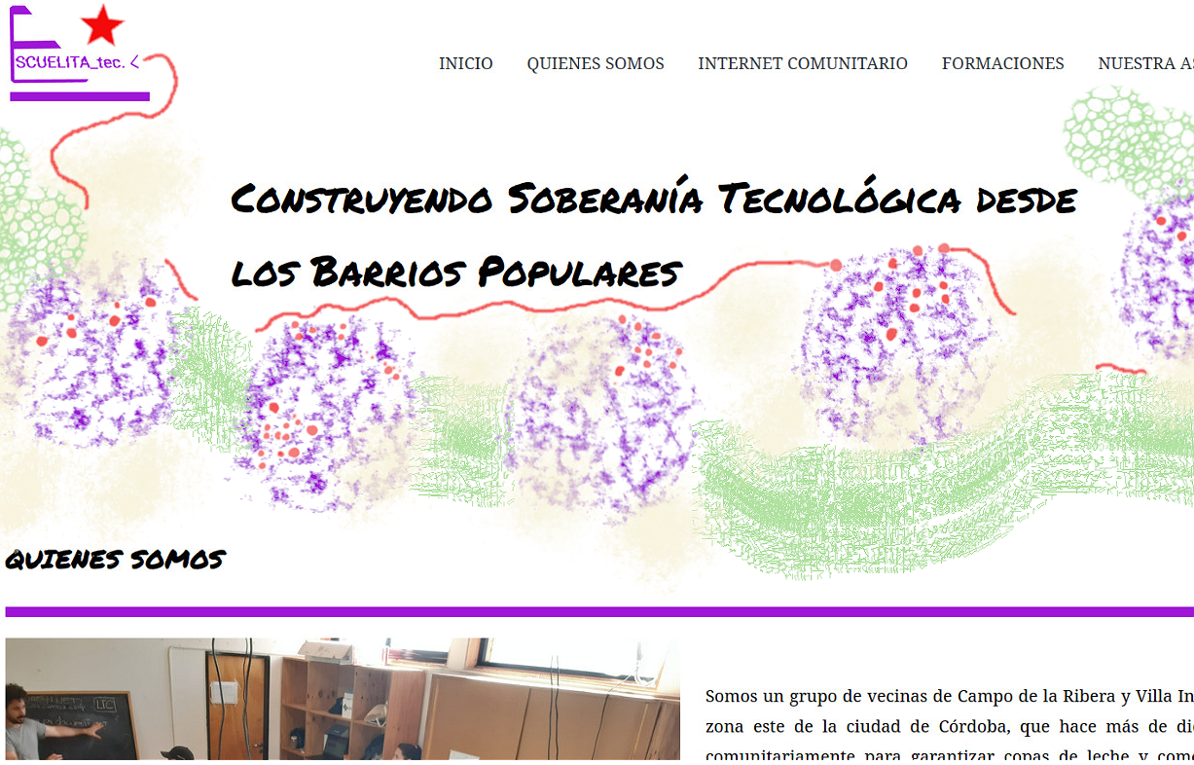Viewport: 1194px width, 765px height.
Task: Click the purple bar beneath the logo
Action: coord(80,96)
